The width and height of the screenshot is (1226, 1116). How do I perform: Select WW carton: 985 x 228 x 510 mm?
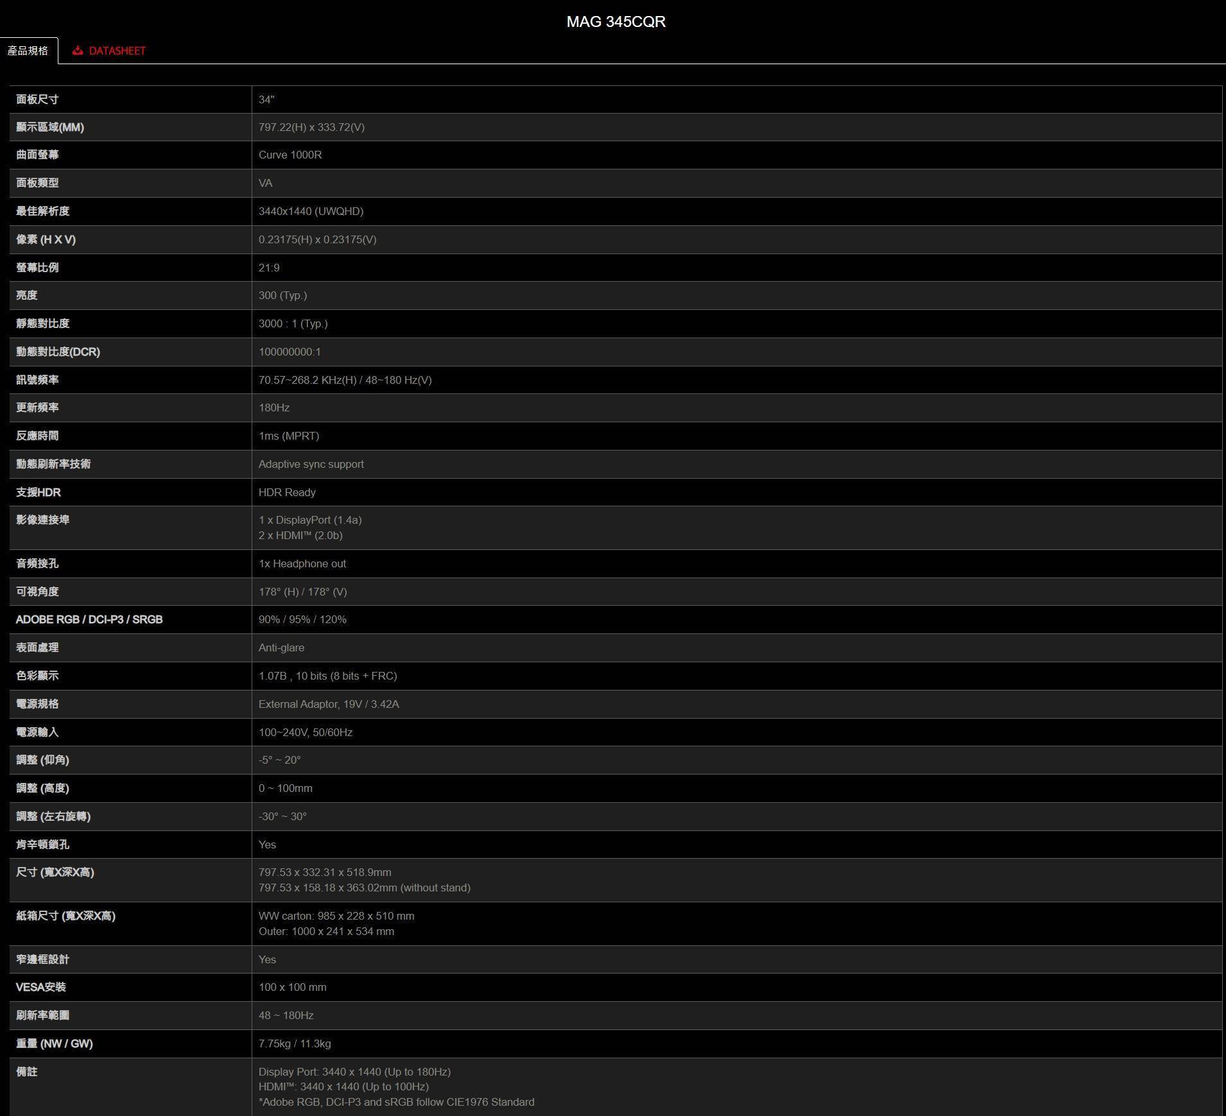336,916
